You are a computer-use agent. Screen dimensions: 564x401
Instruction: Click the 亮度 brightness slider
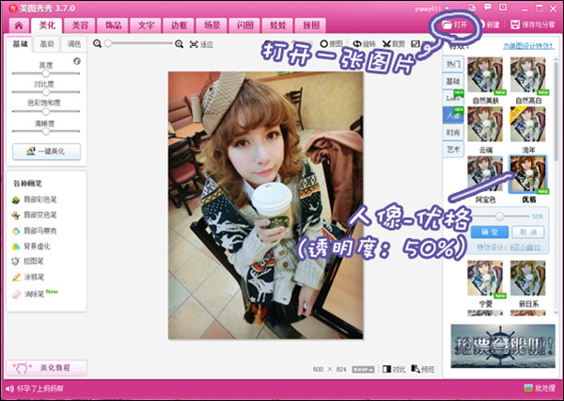pos(46,73)
